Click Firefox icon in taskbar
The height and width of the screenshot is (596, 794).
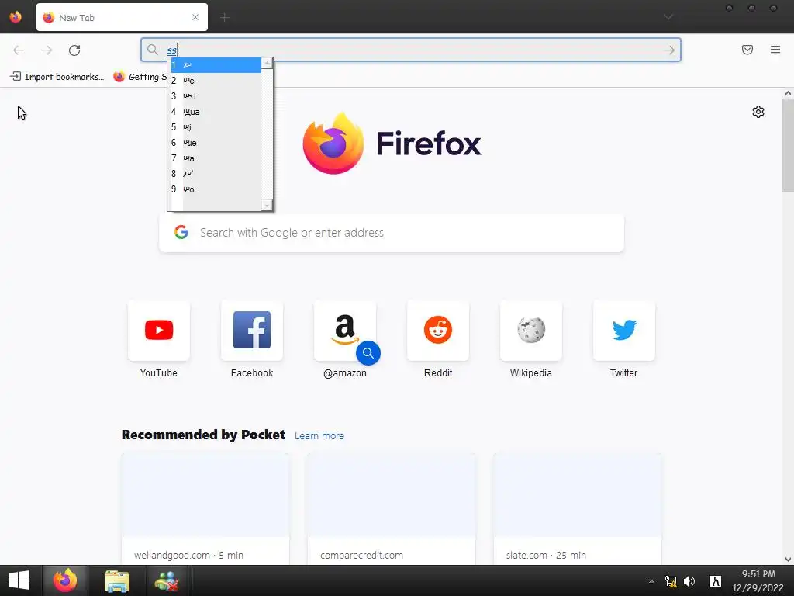[65, 580]
